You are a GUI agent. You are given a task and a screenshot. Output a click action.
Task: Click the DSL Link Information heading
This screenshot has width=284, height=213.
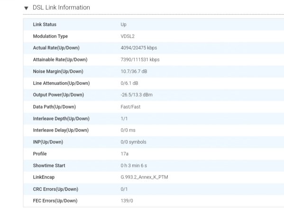[61, 8]
